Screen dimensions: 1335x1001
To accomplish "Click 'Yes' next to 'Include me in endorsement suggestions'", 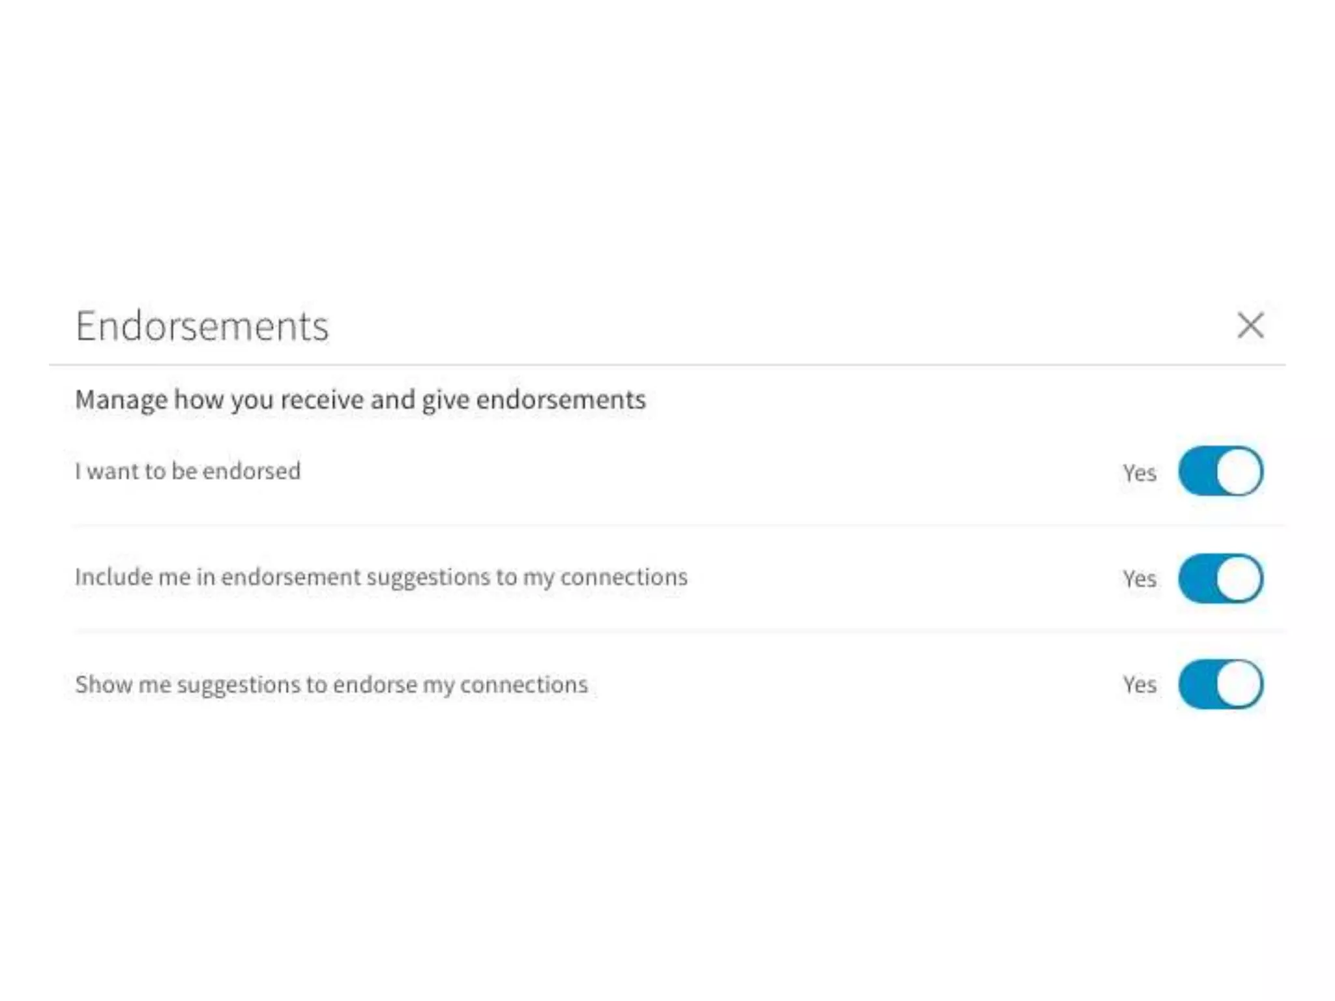I will coord(1139,579).
